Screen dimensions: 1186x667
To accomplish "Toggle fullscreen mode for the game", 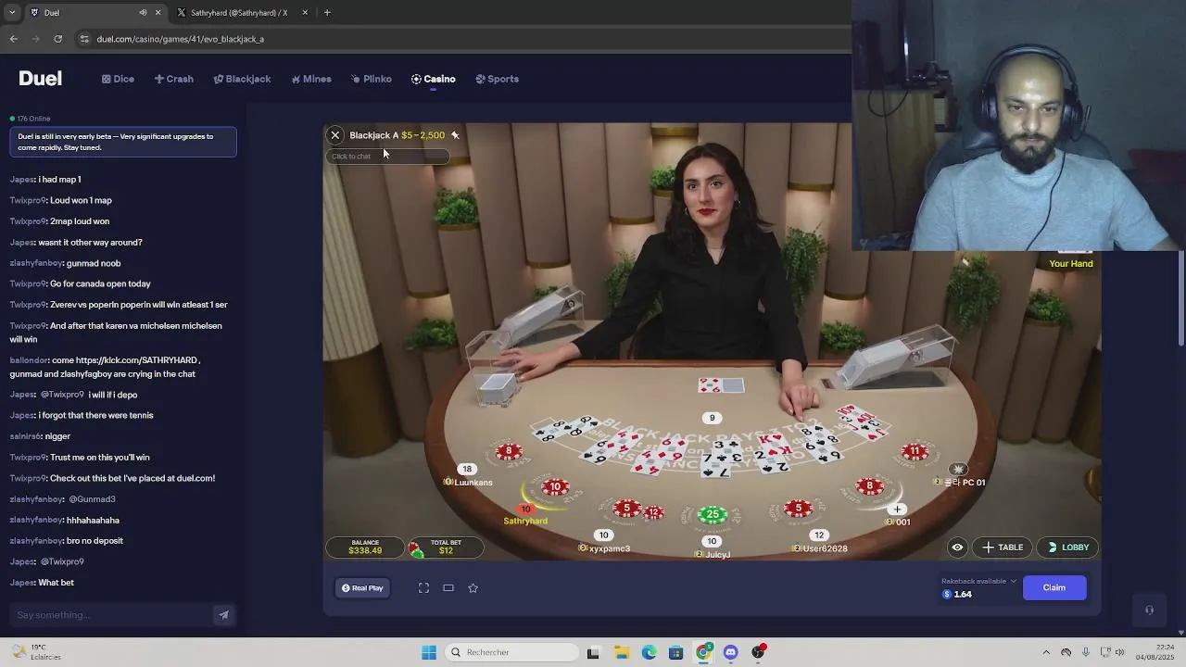I will 423,588.
